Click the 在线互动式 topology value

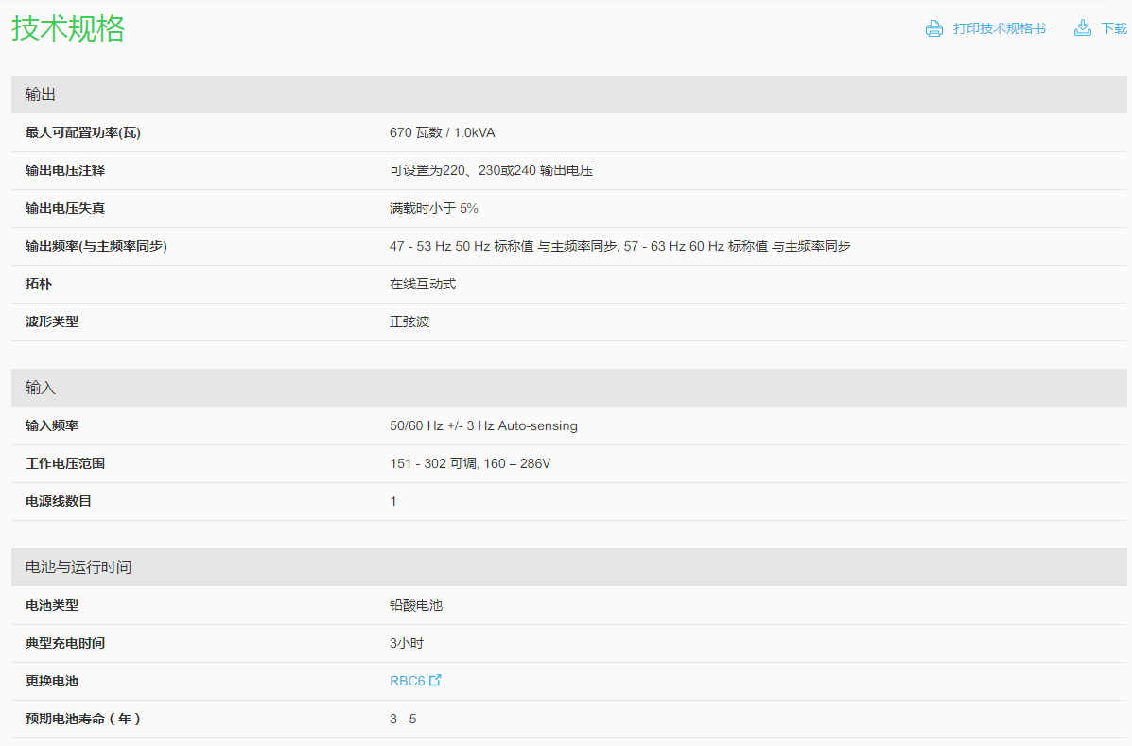click(423, 284)
